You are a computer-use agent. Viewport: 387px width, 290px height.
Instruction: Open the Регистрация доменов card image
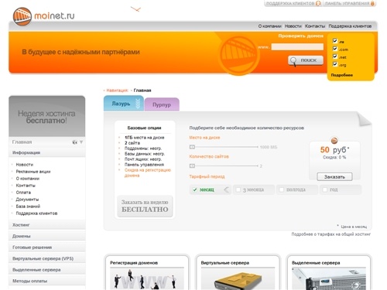coord(147,278)
